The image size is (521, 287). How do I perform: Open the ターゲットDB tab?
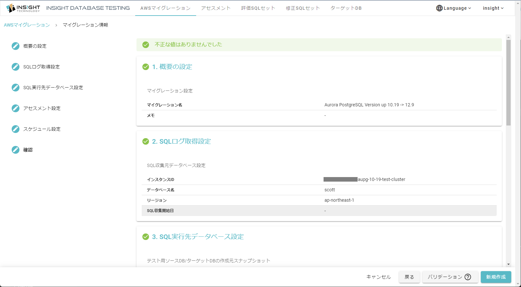(346, 8)
